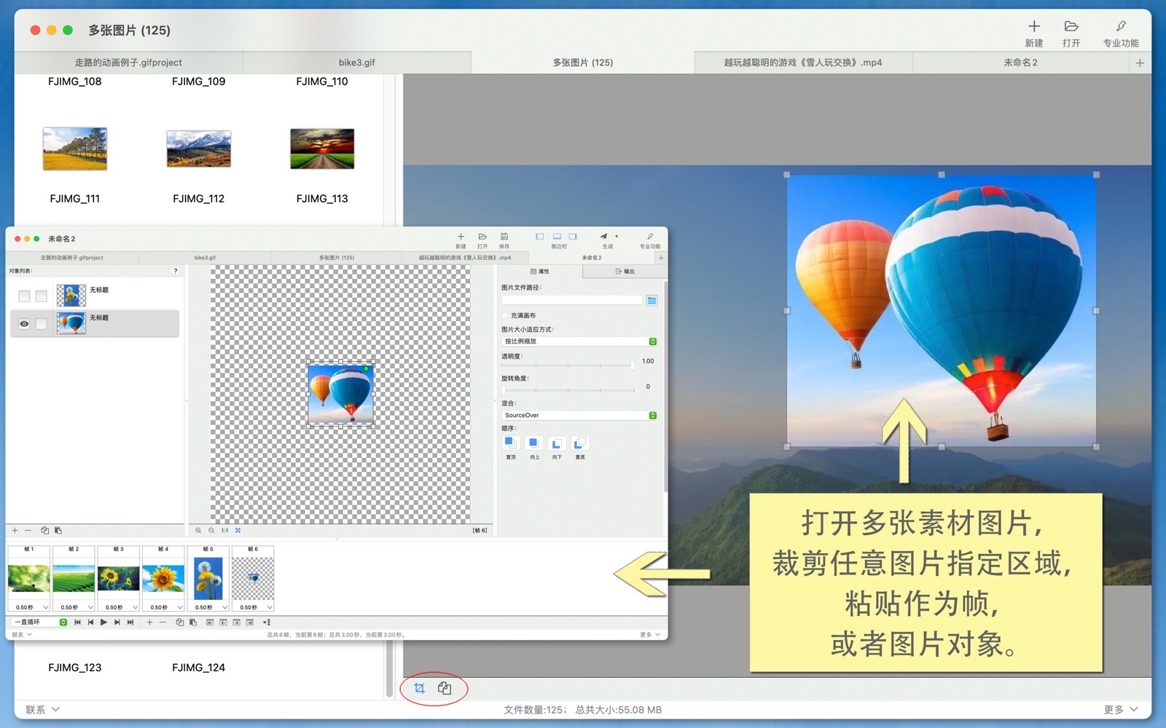Hide the balloon object via eye icon
The height and width of the screenshot is (728, 1166).
[24, 324]
